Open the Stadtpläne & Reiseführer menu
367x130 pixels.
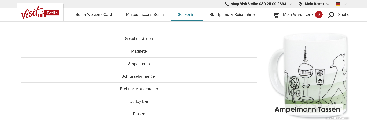tap(232, 15)
